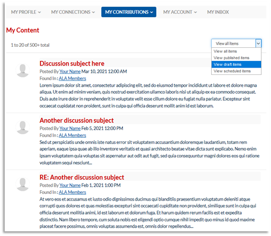This screenshot has width=271, height=236.
Task: Click Your Name link on Feb 5, 2021 post
Action: [70, 128]
